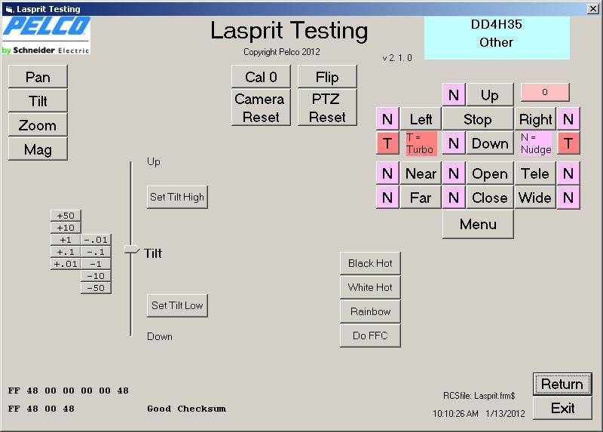The image size is (603, 432).
Task: Click the Tele zoom button
Action: (535, 173)
